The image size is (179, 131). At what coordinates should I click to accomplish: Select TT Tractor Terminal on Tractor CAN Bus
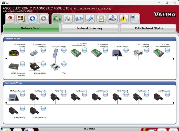[117, 53]
